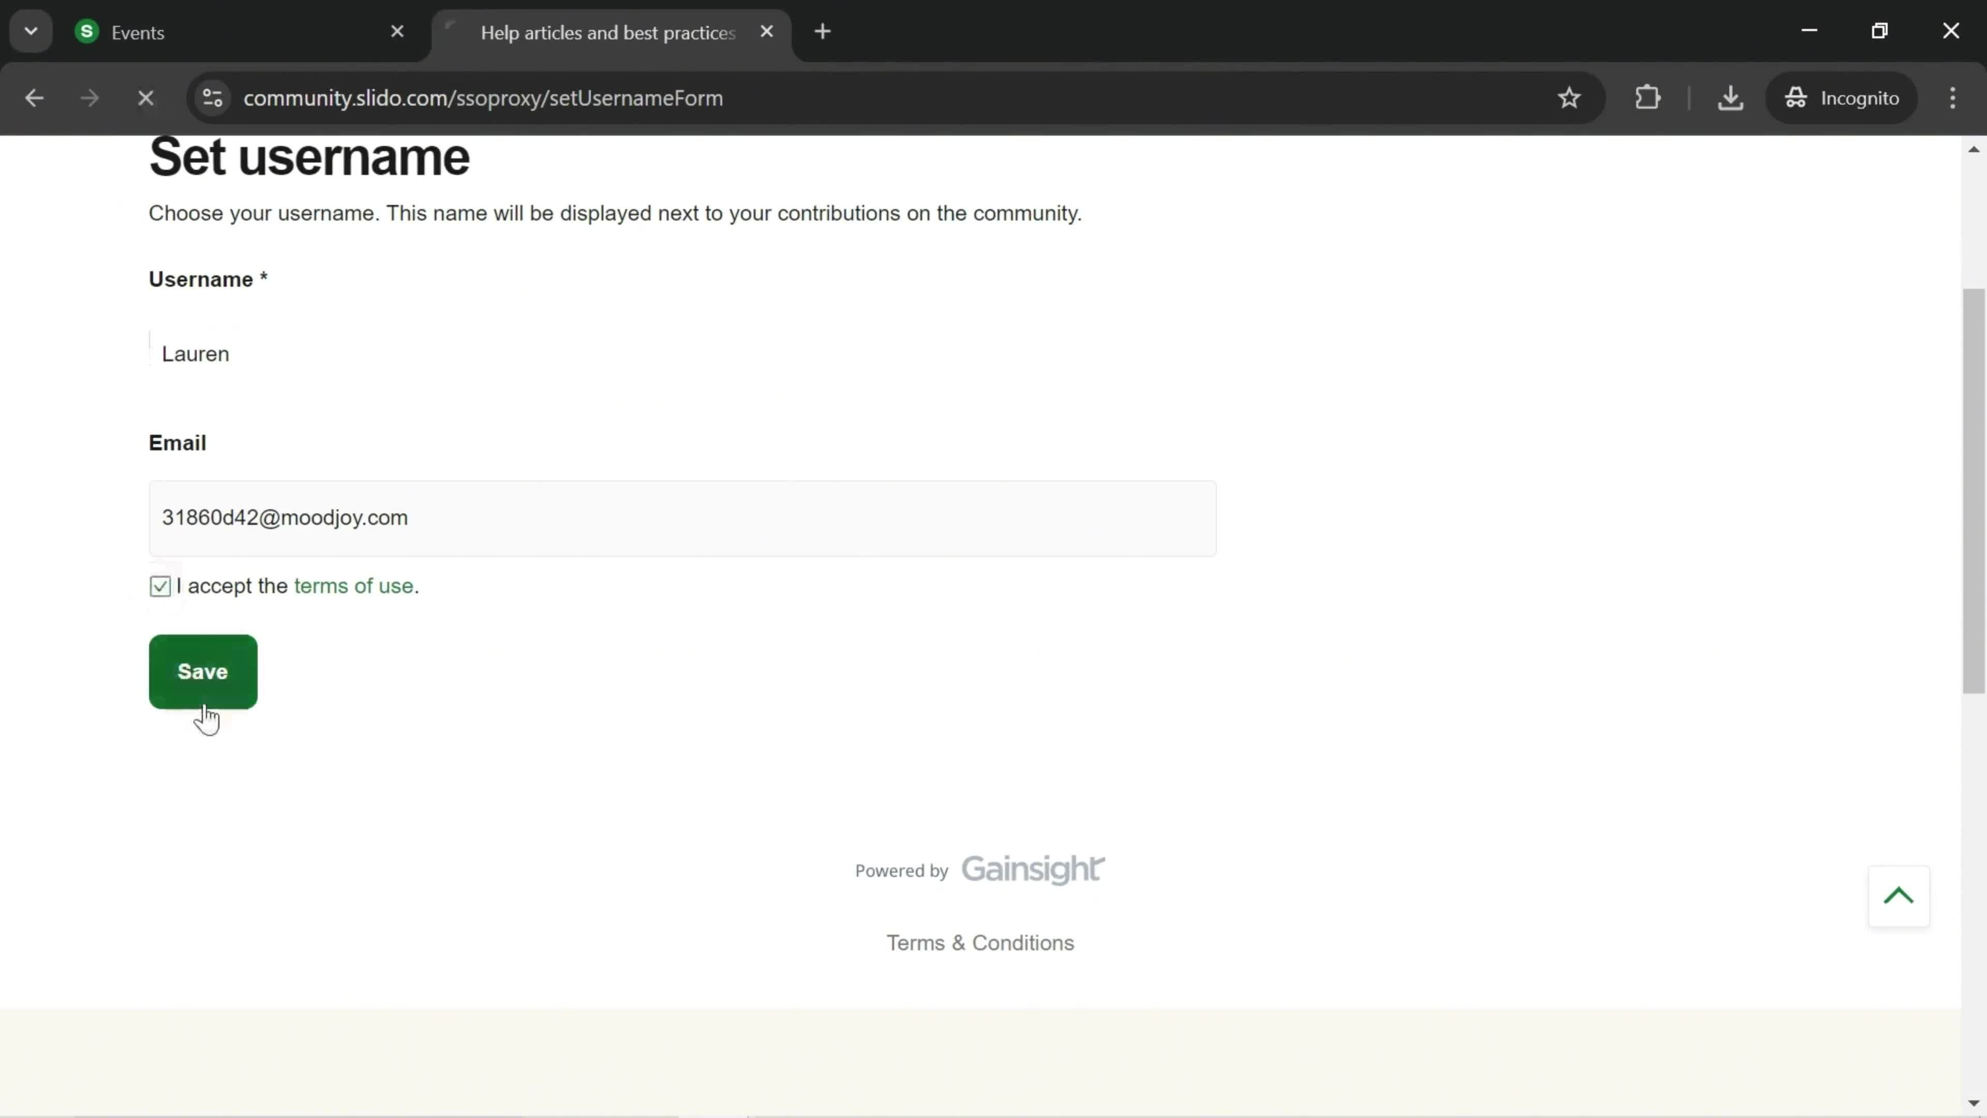View site information icon in address bar
The height and width of the screenshot is (1118, 1987).
tap(213, 98)
